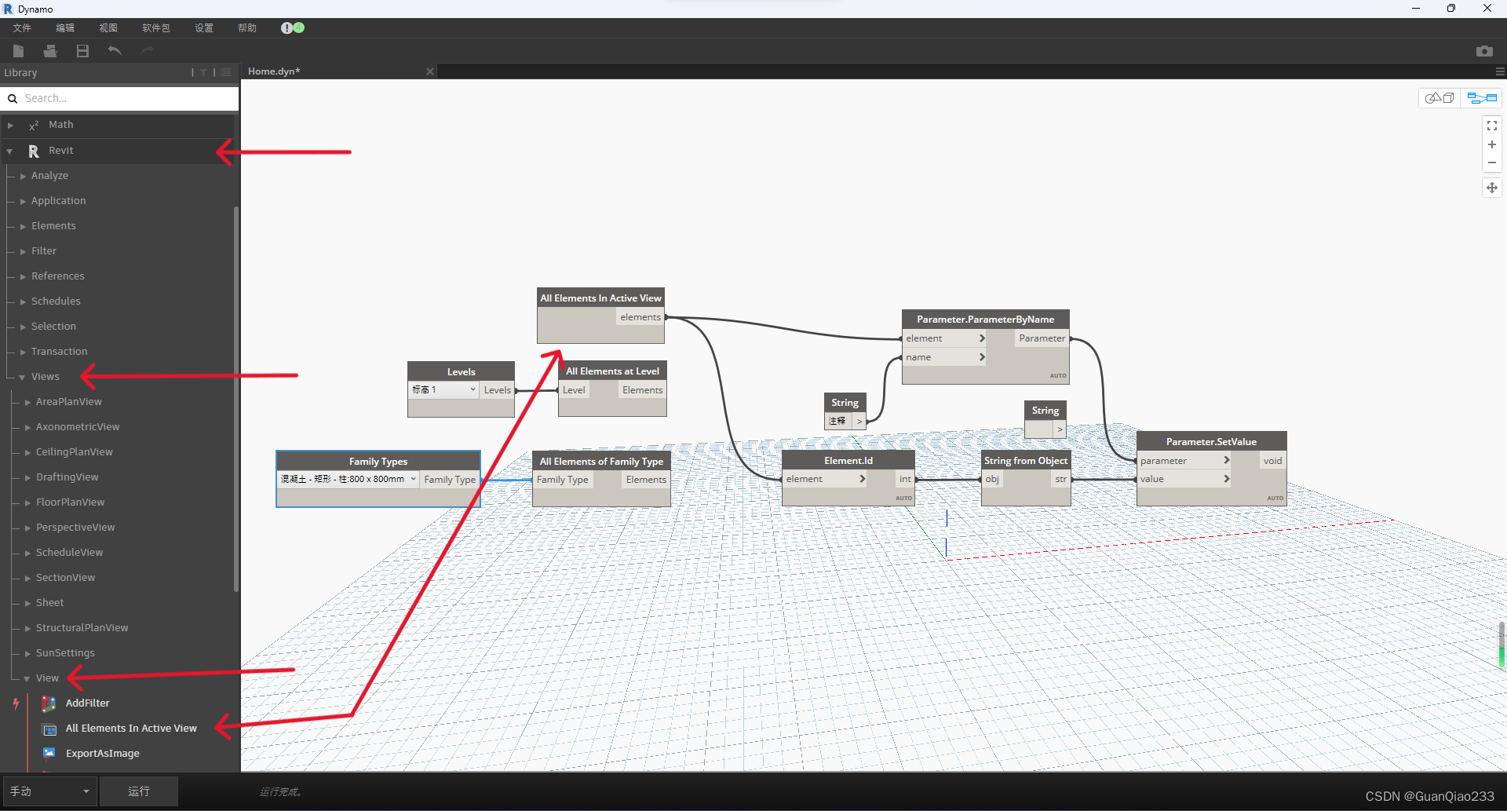The width and height of the screenshot is (1507, 811).
Task: Capture the workspace with the camera icon
Action: [x=1484, y=50]
